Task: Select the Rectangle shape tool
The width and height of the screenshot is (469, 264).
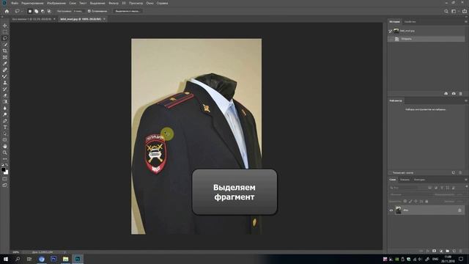Action: coord(5,140)
